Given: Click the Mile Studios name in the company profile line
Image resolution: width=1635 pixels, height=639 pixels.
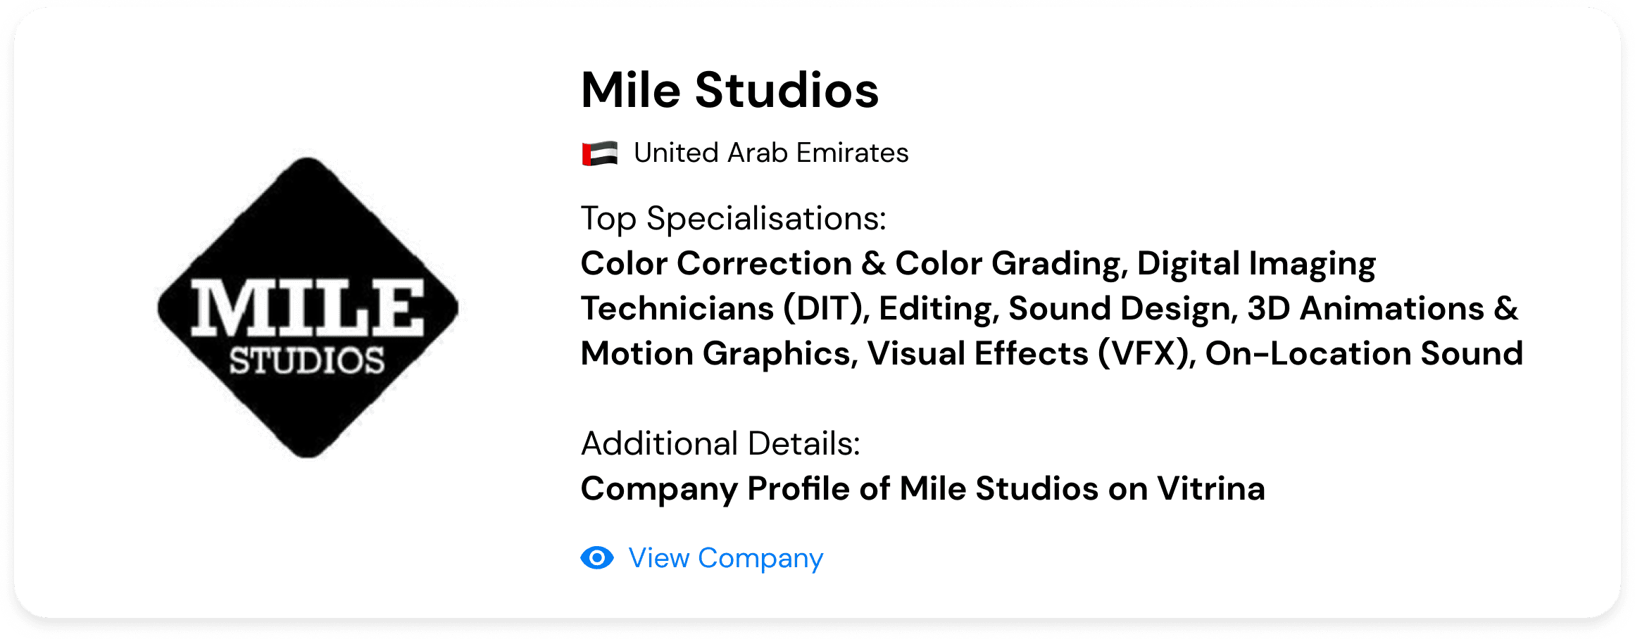Looking at the screenshot, I should pos(998,488).
